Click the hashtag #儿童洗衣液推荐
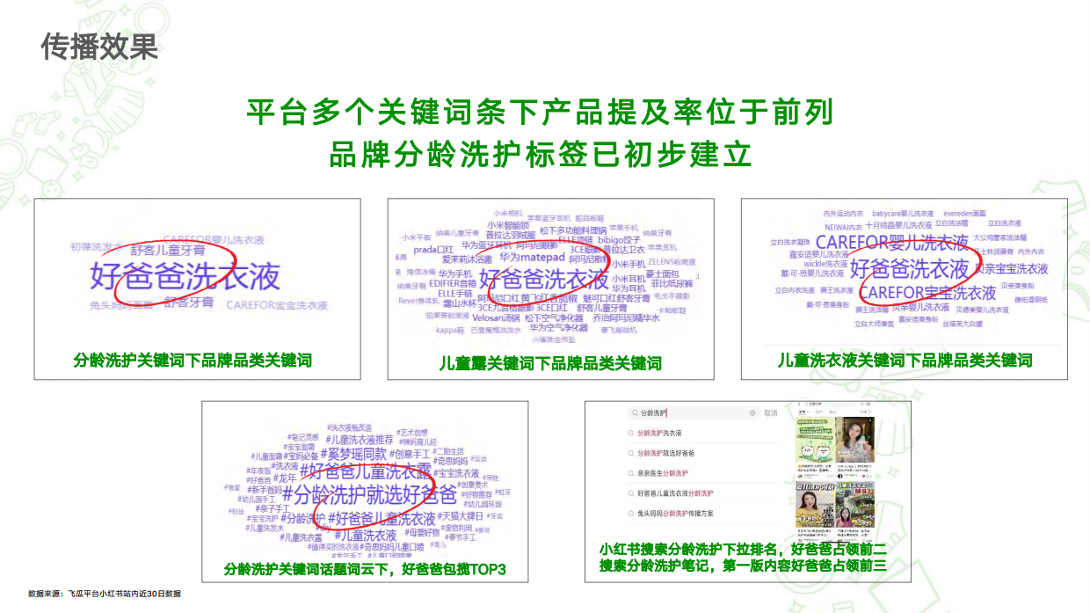 click(x=360, y=440)
